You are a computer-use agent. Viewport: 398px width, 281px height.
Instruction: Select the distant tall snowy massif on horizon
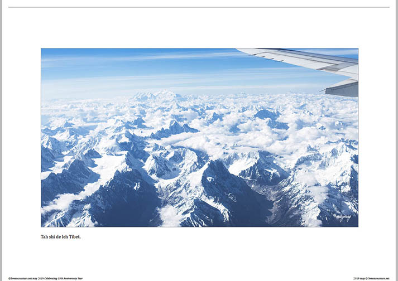157,96
